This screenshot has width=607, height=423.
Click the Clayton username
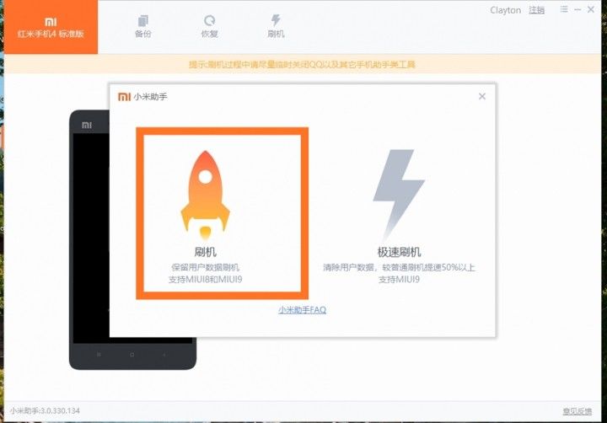(x=505, y=10)
